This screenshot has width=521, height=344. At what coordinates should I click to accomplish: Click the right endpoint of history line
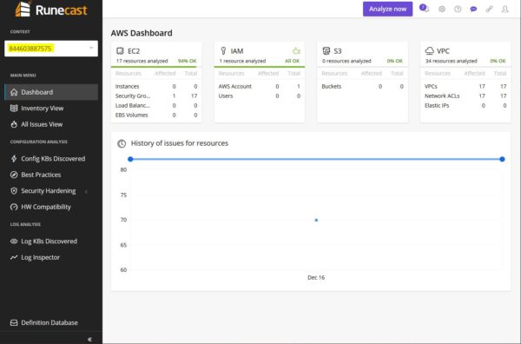502,159
